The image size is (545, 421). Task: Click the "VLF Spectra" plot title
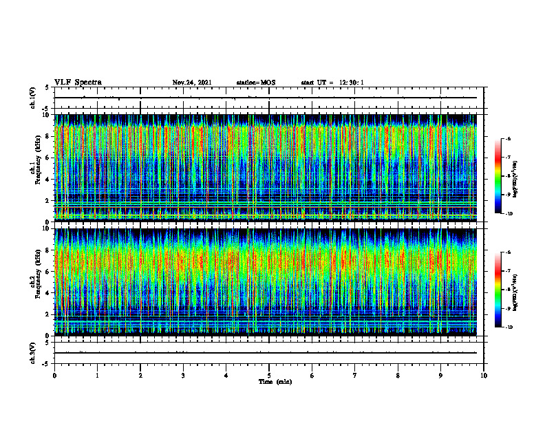(x=78, y=83)
